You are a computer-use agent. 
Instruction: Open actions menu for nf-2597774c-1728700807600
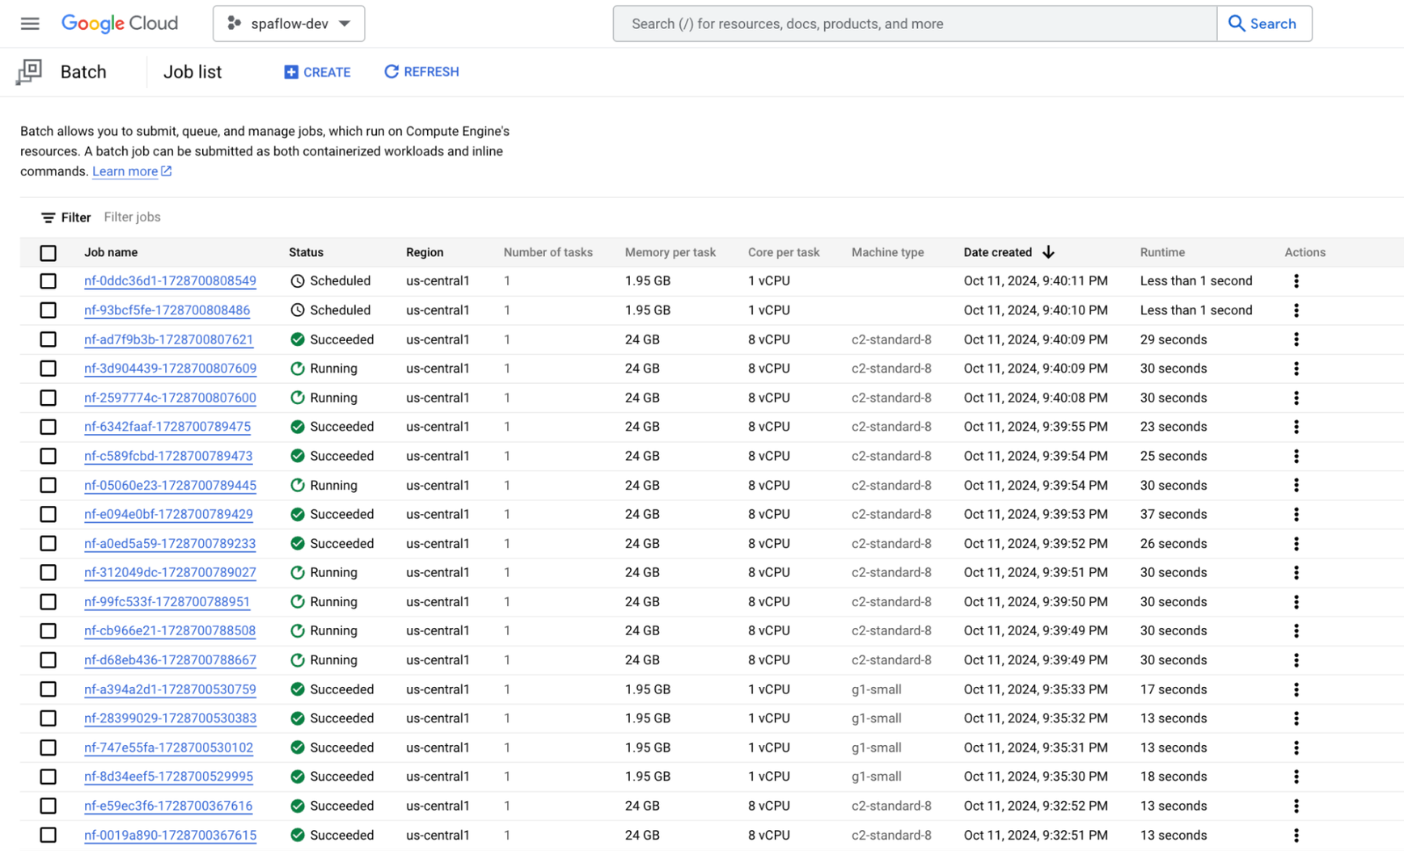pyautogui.click(x=1296, y=398)
